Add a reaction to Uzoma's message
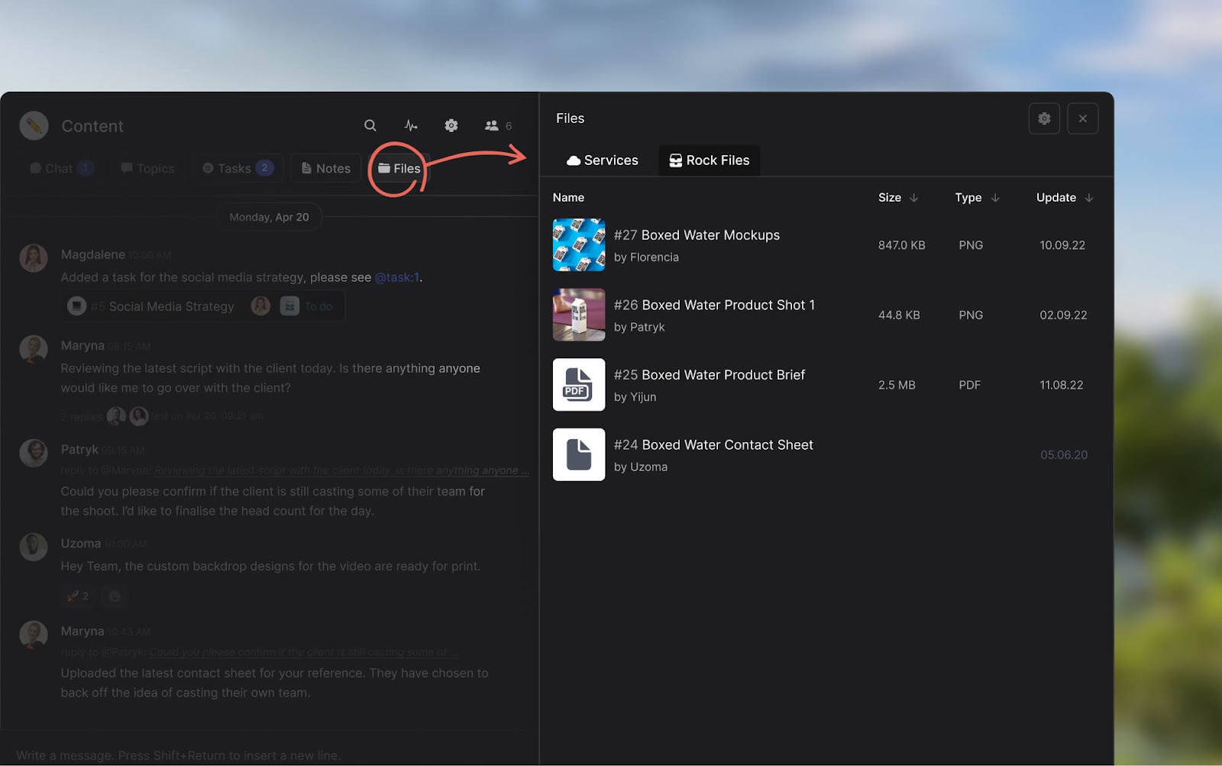Image resolution: width=1222 pixels, height=766 pixels. click(115, 596)
